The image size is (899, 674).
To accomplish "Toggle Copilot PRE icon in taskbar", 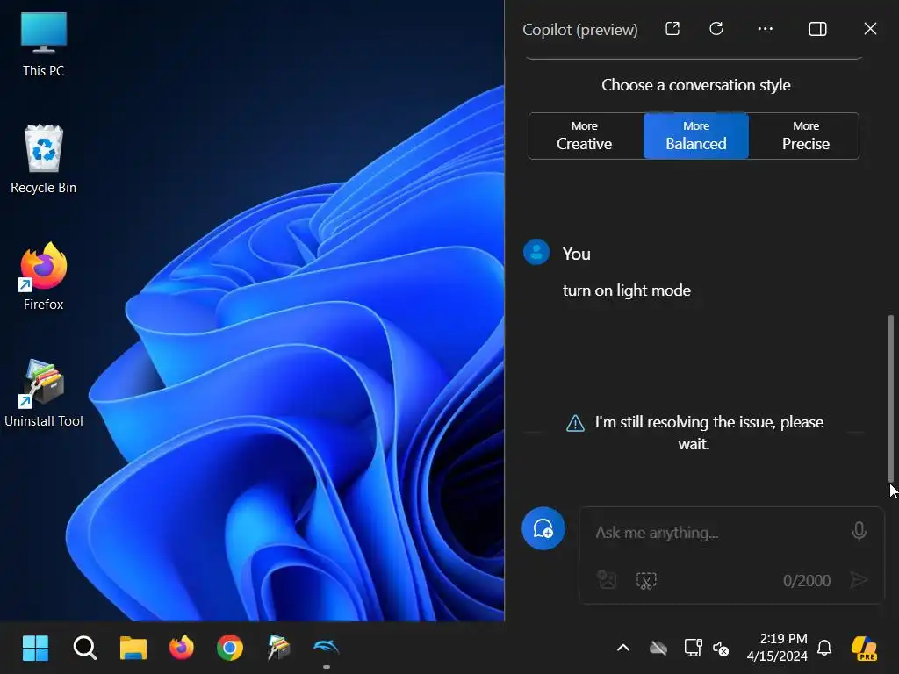I will (x=865, y=649).
